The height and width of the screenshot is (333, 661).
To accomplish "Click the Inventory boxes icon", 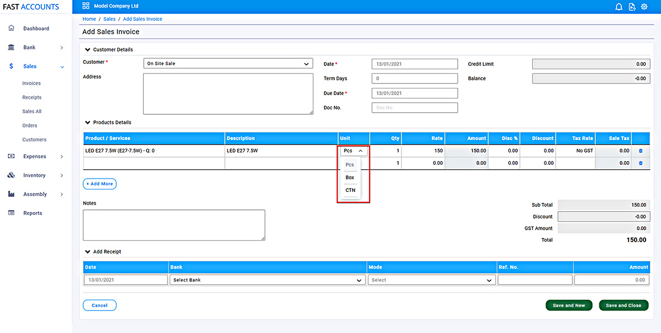I will [12, 175].
